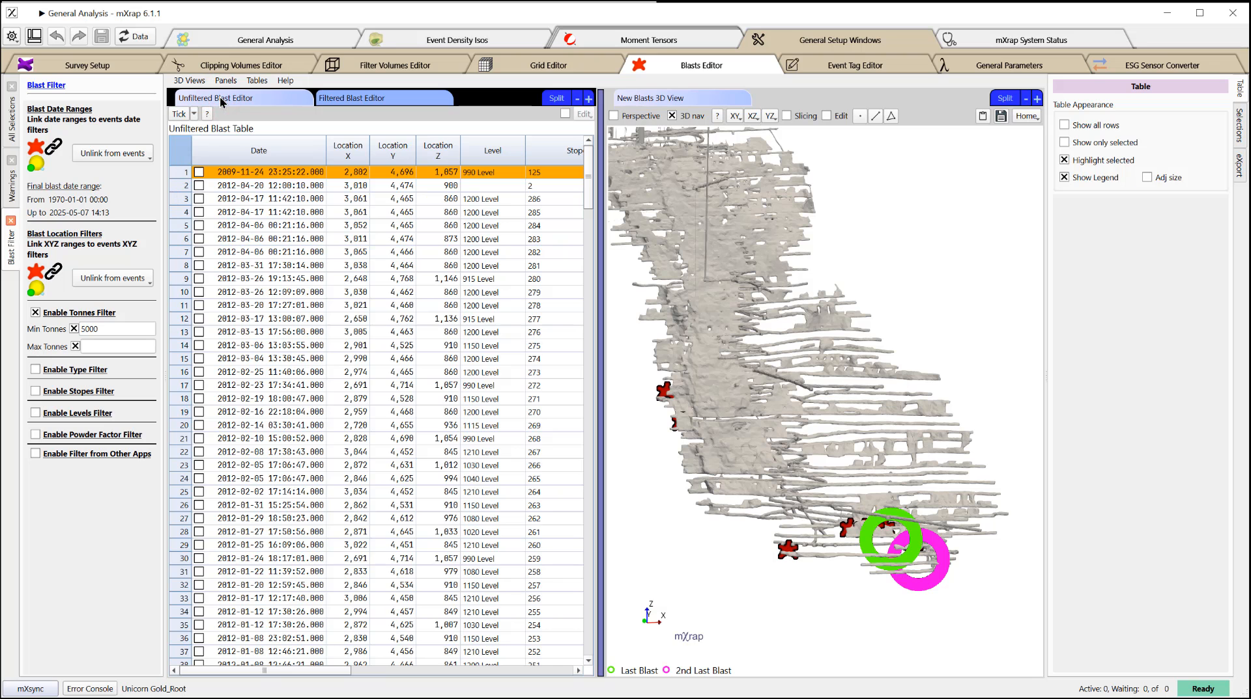Screen dimensions: 1251x699
Task: Enable the Slicing checkbox
Action: (x=786, y=116)
